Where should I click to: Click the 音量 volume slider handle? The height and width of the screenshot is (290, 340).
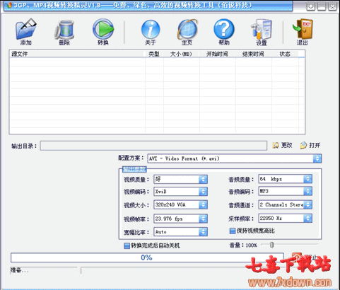point(271,245)
